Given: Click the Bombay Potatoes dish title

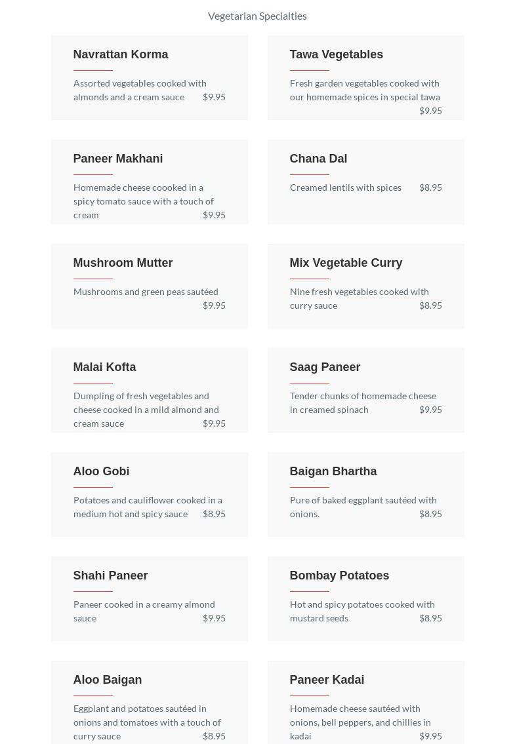Looking at the screenshot, I should 339,576.
